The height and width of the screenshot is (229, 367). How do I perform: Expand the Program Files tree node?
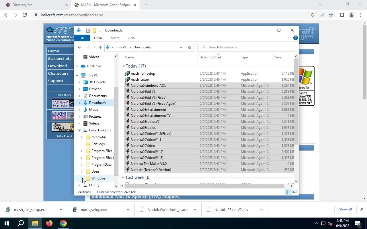(x=82, y=151)
